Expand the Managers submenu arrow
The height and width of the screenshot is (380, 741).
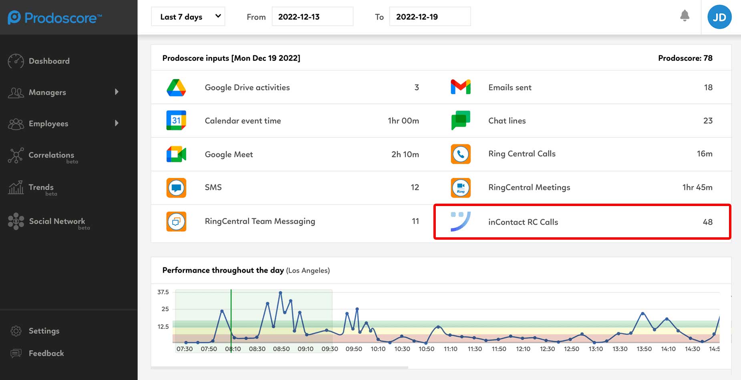pyautogui.click(x=117, y=92)
